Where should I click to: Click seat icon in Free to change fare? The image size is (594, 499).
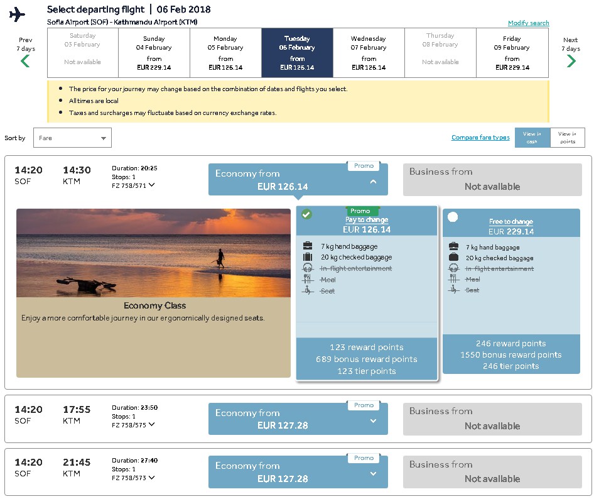(453, 290)
